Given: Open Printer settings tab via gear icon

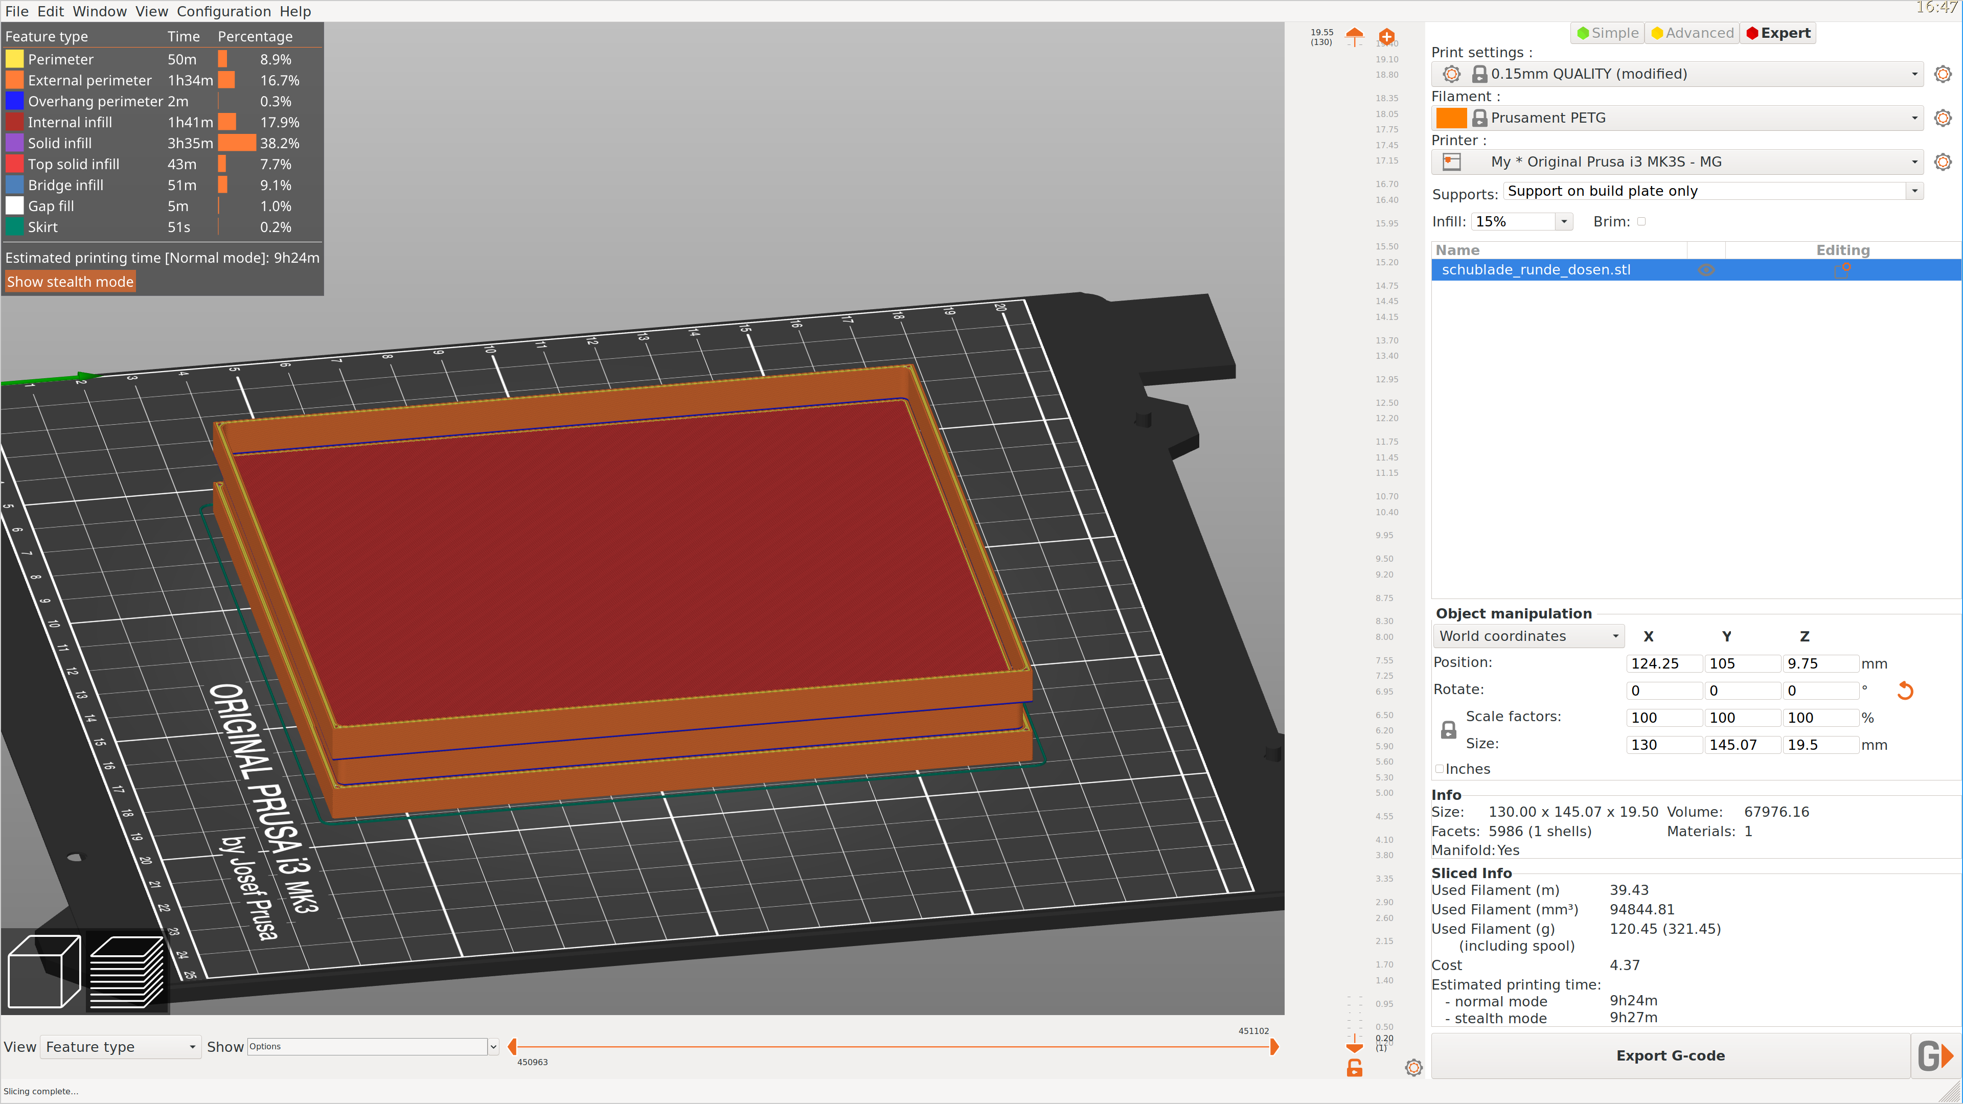Looking at the screenshot, I should [x=1943, y=162].
